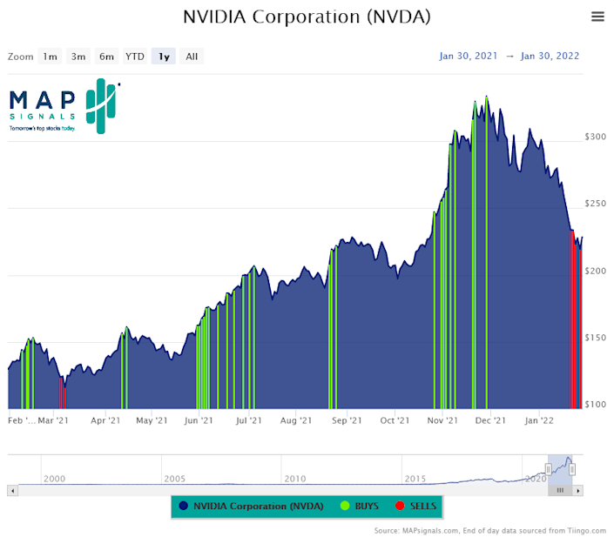
Task: Select the 1y zoom button
Action: [163, 57]
